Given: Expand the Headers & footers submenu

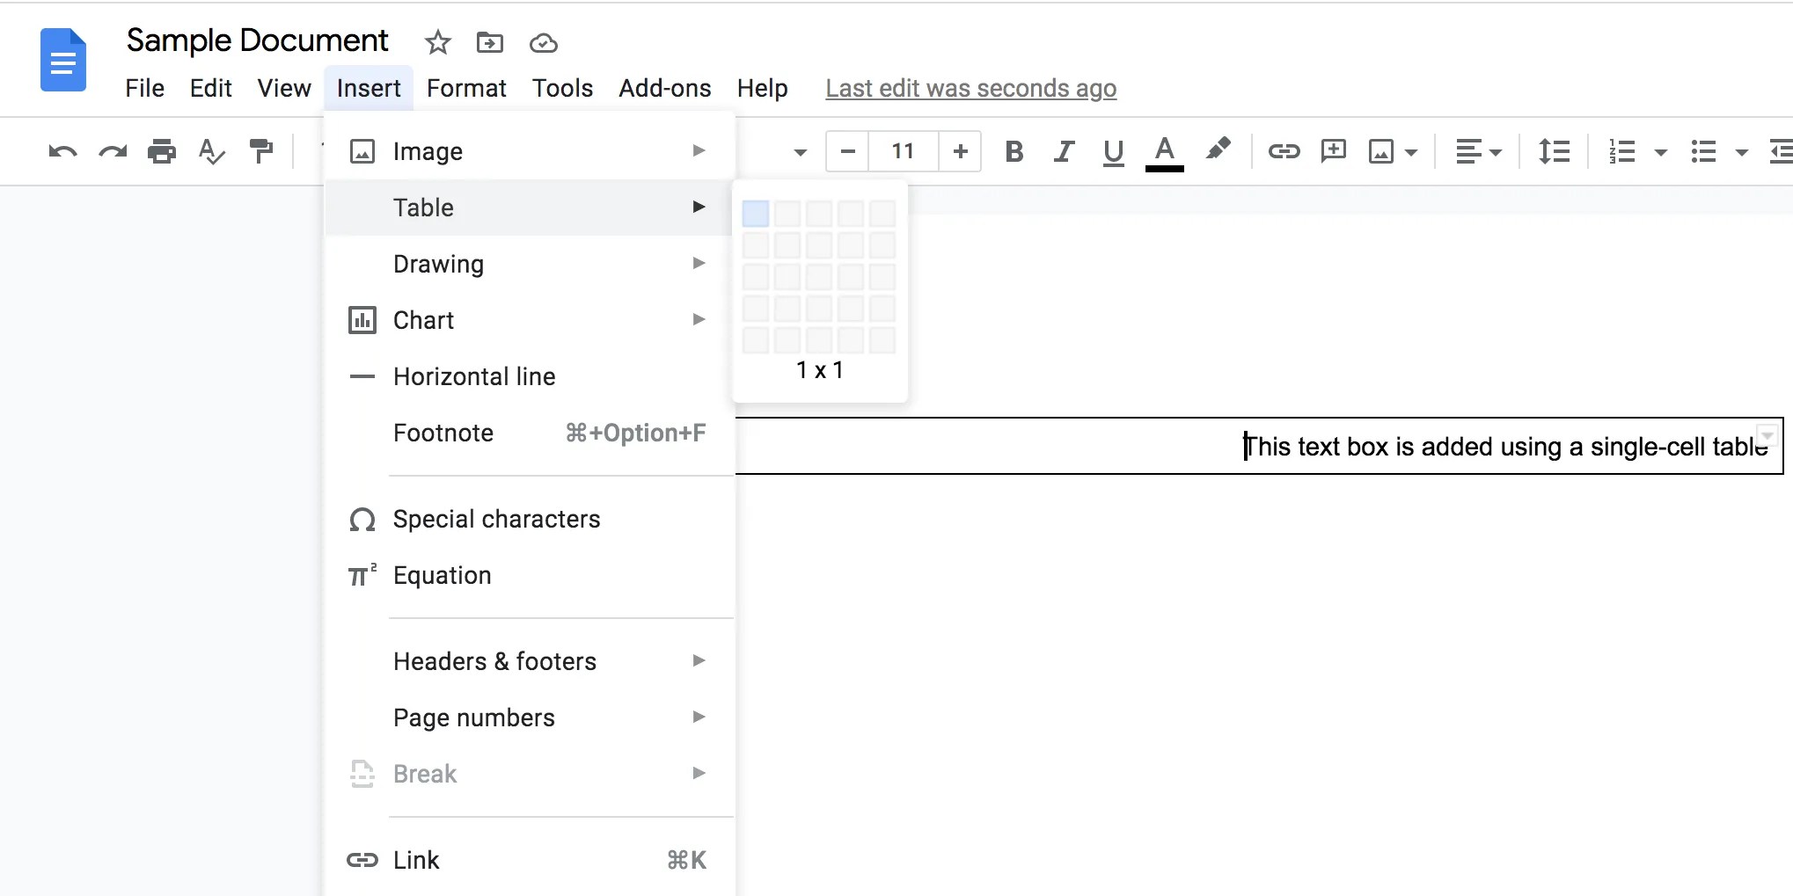Looking at the screenshot, I should point(495,660).
